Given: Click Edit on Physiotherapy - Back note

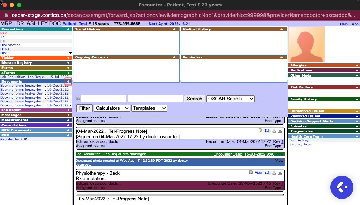Looking at the screenshot, I should pos(267,173).
